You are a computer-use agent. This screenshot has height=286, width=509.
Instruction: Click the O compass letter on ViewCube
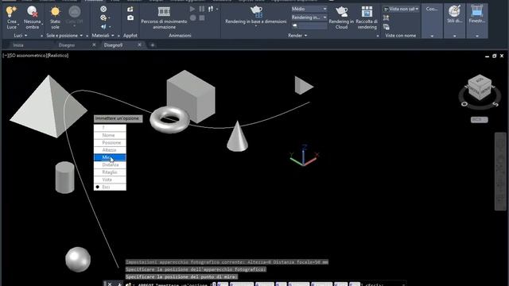coord(464,104)
